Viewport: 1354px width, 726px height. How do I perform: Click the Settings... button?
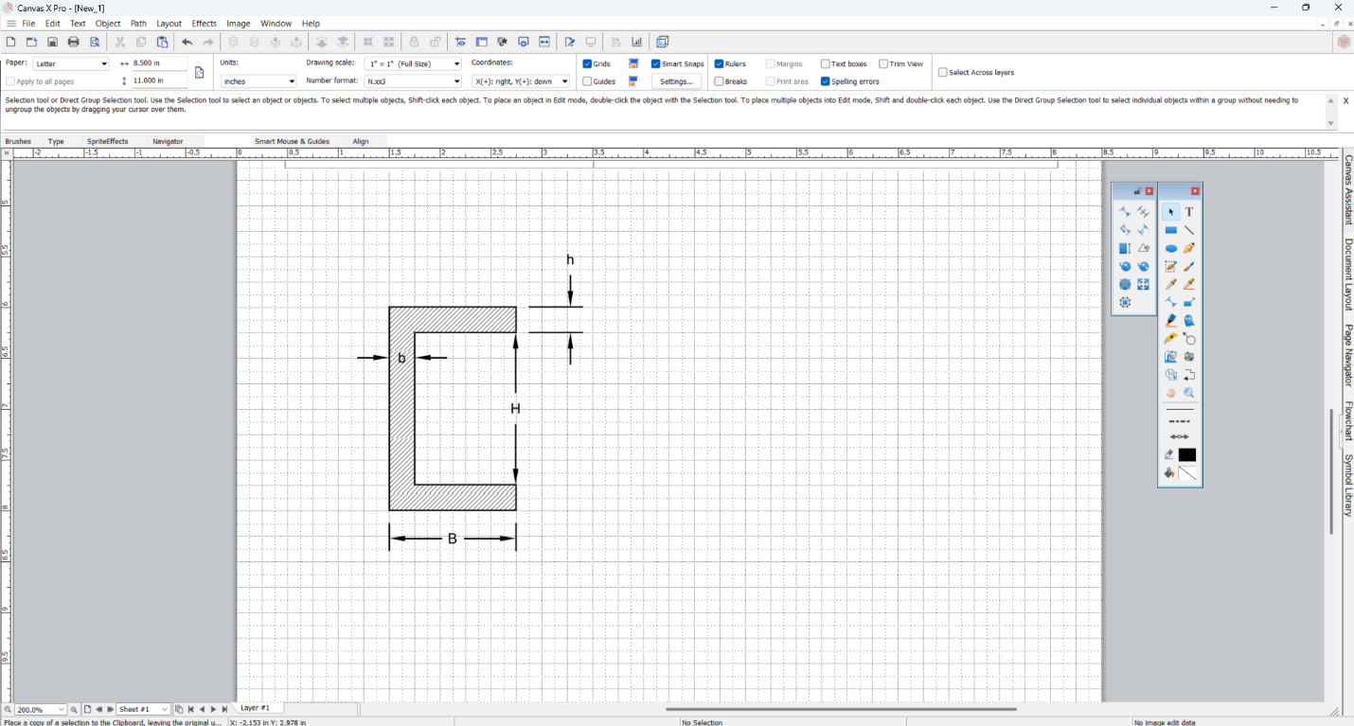[676, 81]
